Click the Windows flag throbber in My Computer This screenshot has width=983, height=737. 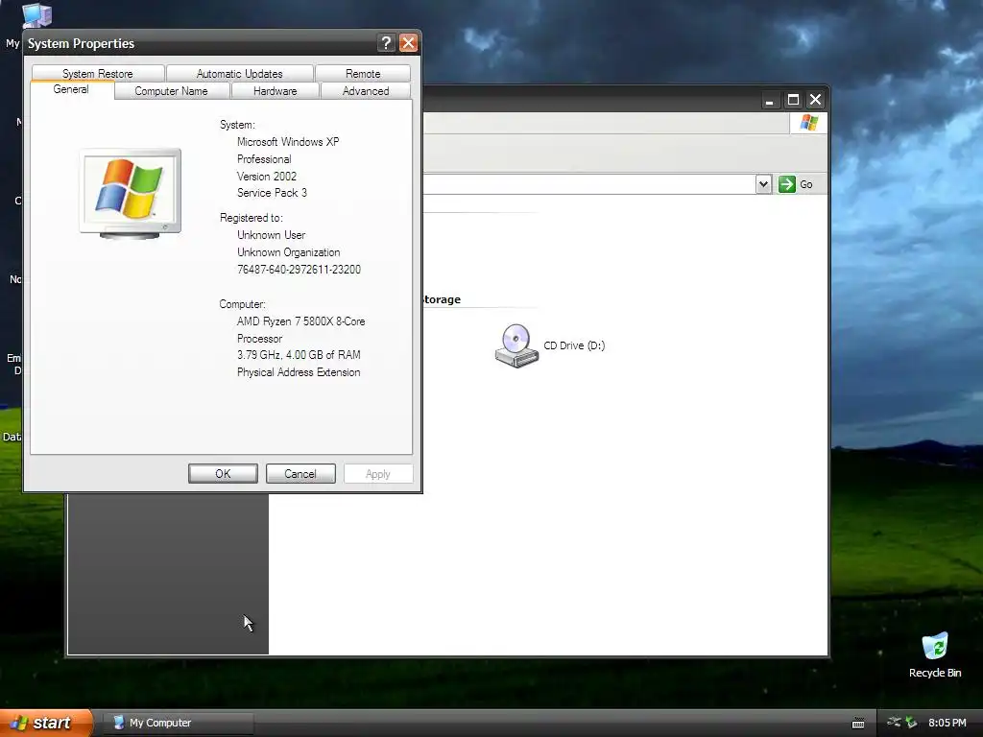808,122
